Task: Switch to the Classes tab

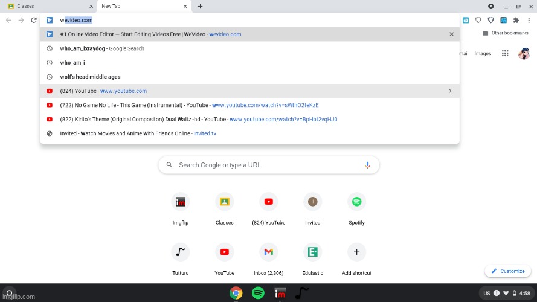Action: click(x=48, y=6)
